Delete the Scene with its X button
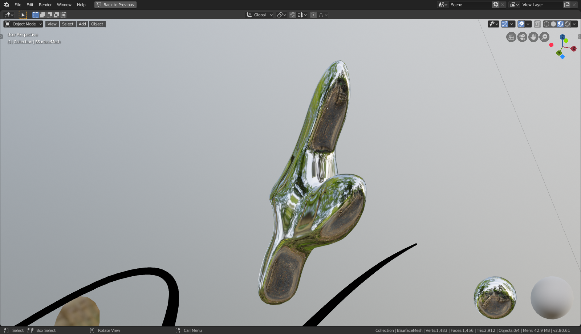The width and height of the screenshot is (581, 334). [503, 5]
